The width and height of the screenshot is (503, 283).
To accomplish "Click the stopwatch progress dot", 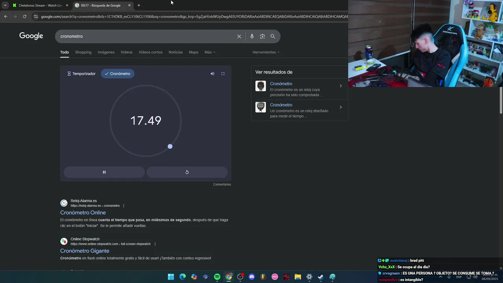I will click(x=170, y=146).
